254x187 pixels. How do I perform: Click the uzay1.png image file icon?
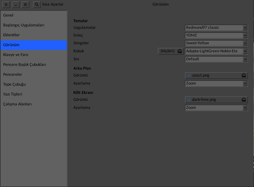click(189, 75)
